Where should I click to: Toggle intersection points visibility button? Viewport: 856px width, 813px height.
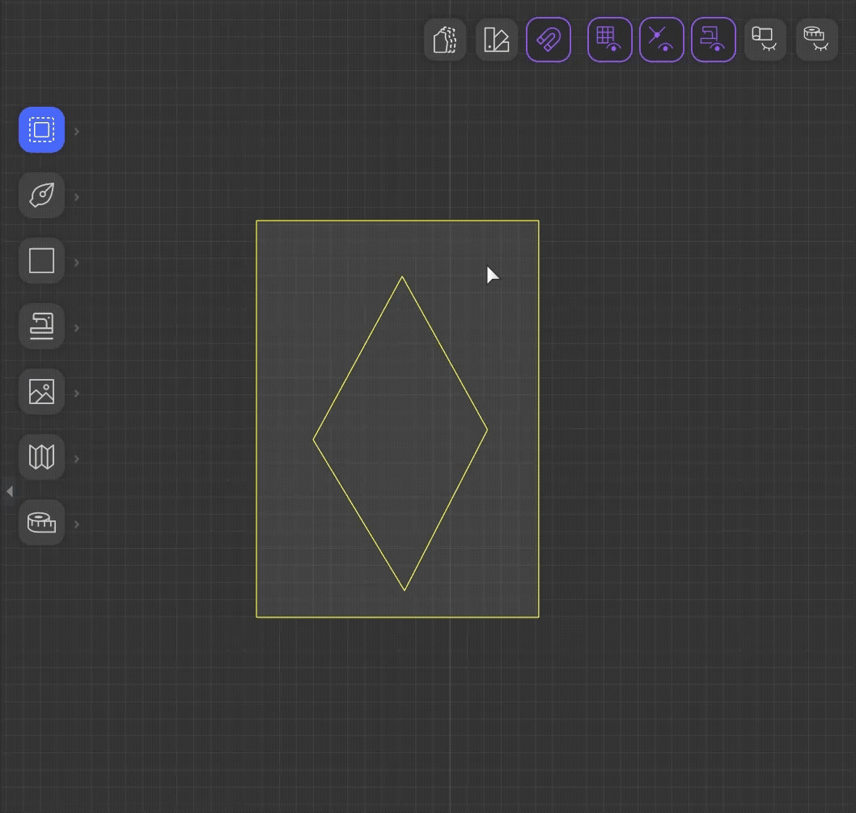[x=662, y=40]
